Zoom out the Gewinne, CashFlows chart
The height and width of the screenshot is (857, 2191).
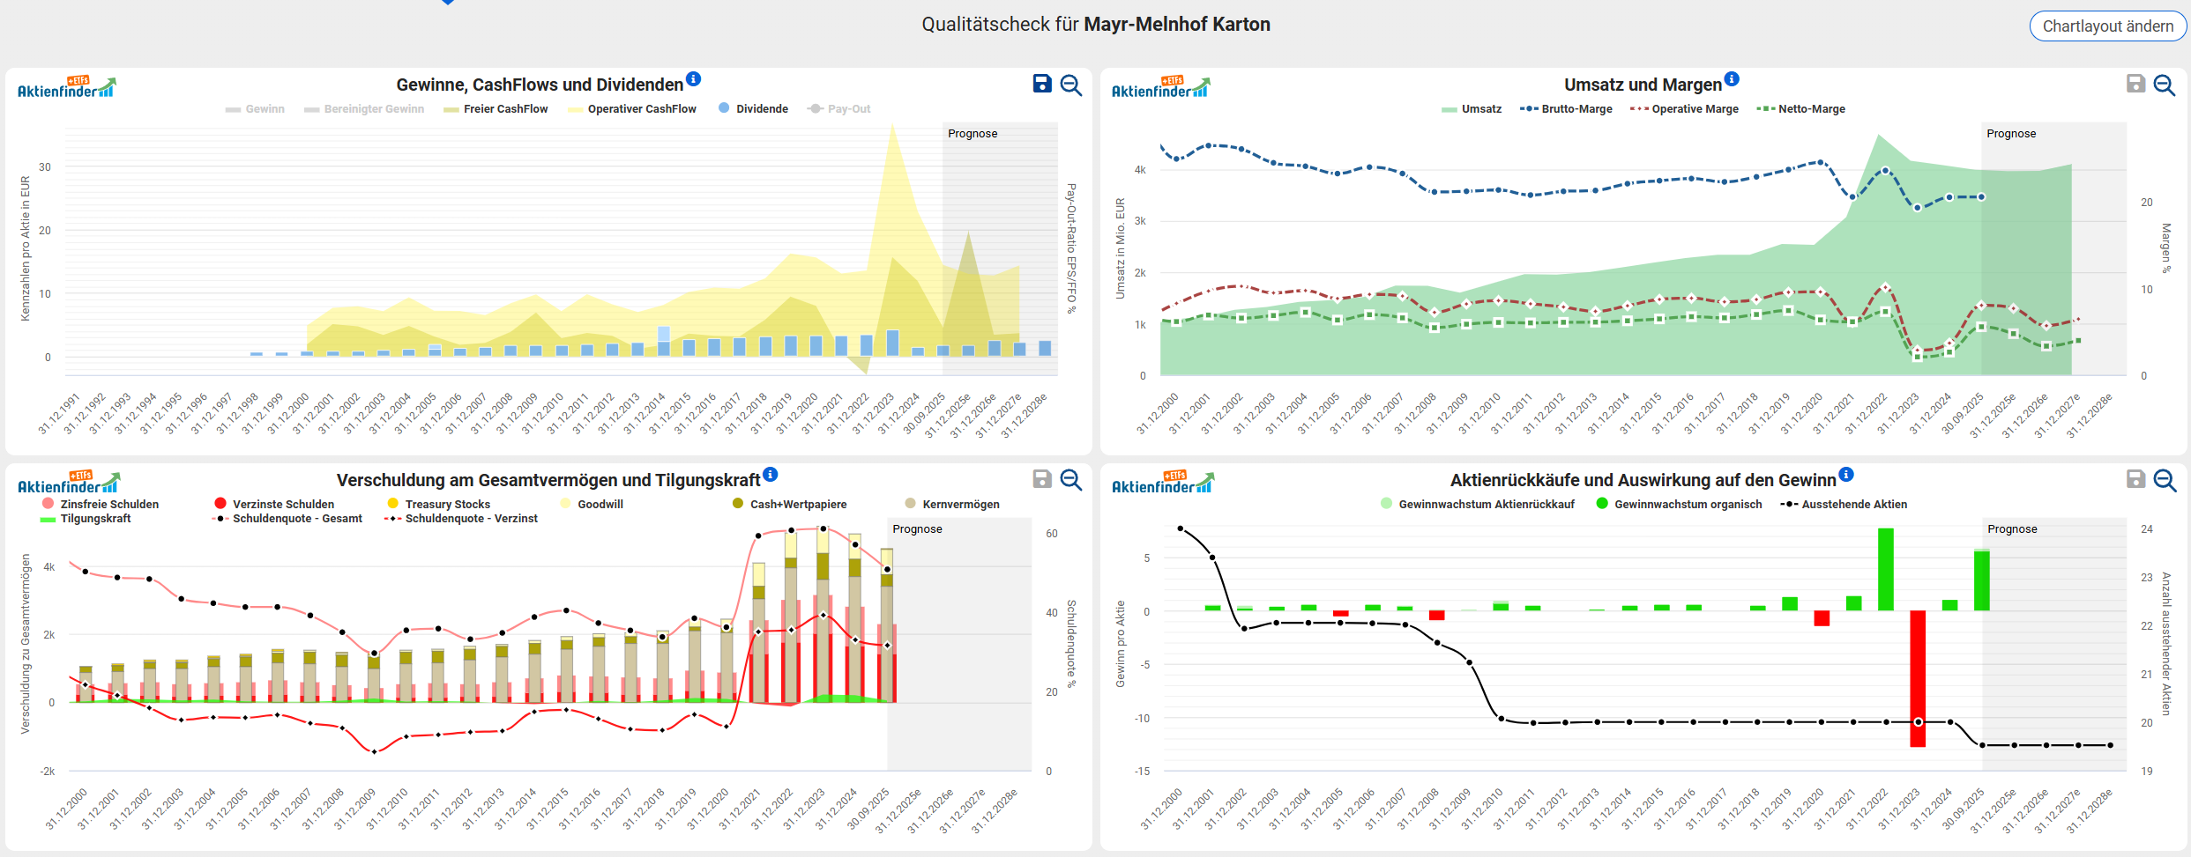tap(1071, 85)
